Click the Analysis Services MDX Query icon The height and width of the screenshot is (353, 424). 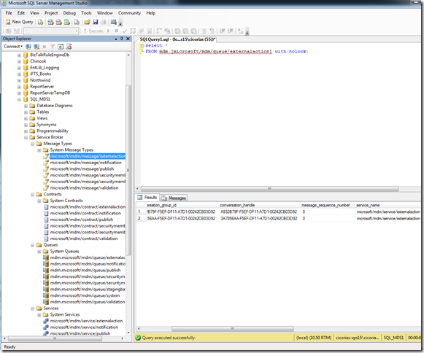click(50, 22)
